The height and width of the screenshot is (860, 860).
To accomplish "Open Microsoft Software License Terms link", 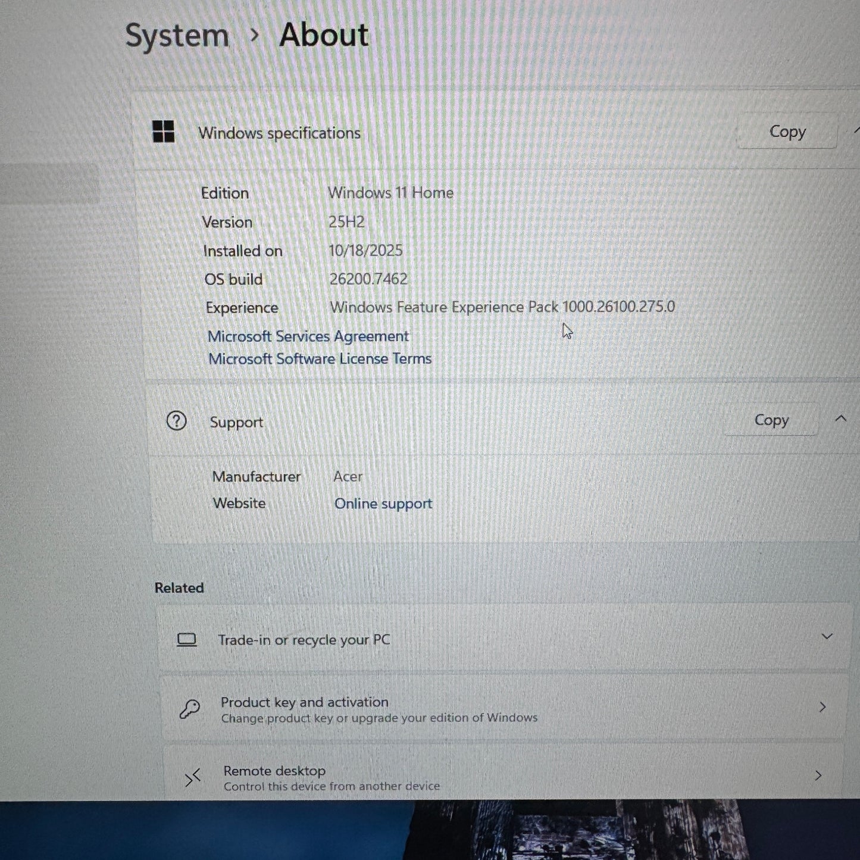I will (320, 359).
